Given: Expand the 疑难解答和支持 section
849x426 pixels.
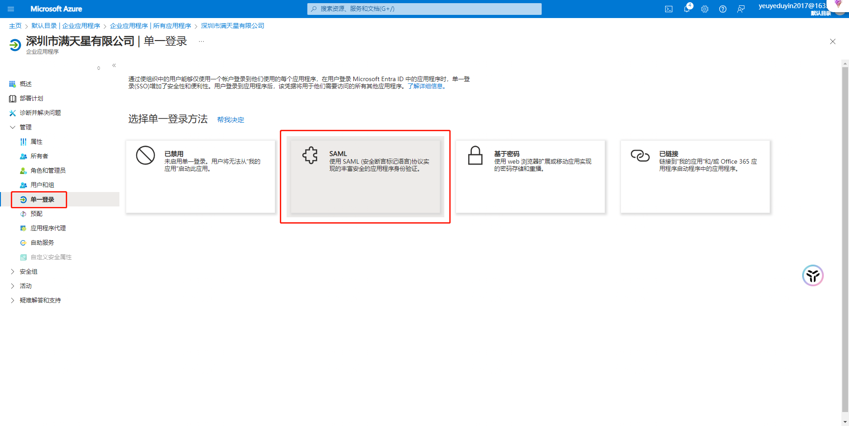Looking at the screenshot, I should 13,300.
